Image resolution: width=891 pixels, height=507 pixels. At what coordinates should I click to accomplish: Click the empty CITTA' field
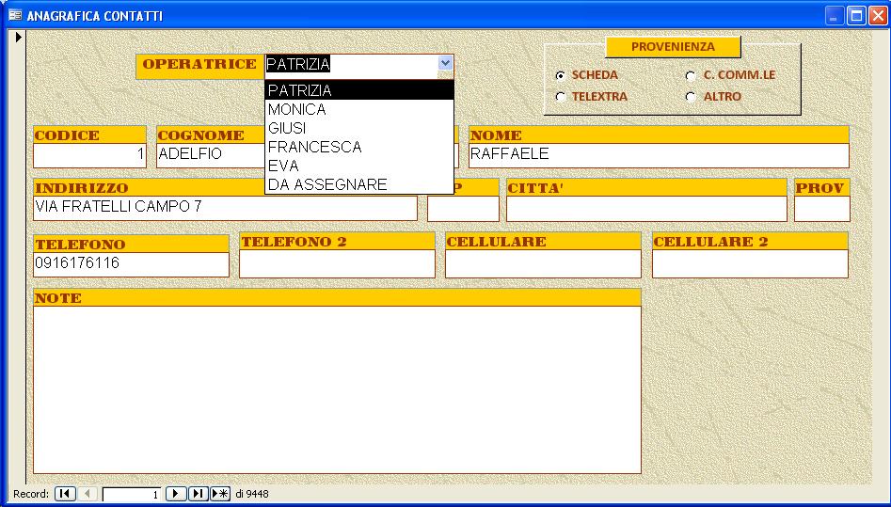pos(646,209)
